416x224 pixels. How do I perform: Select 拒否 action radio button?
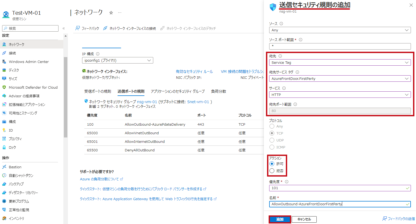coord(272,171)
